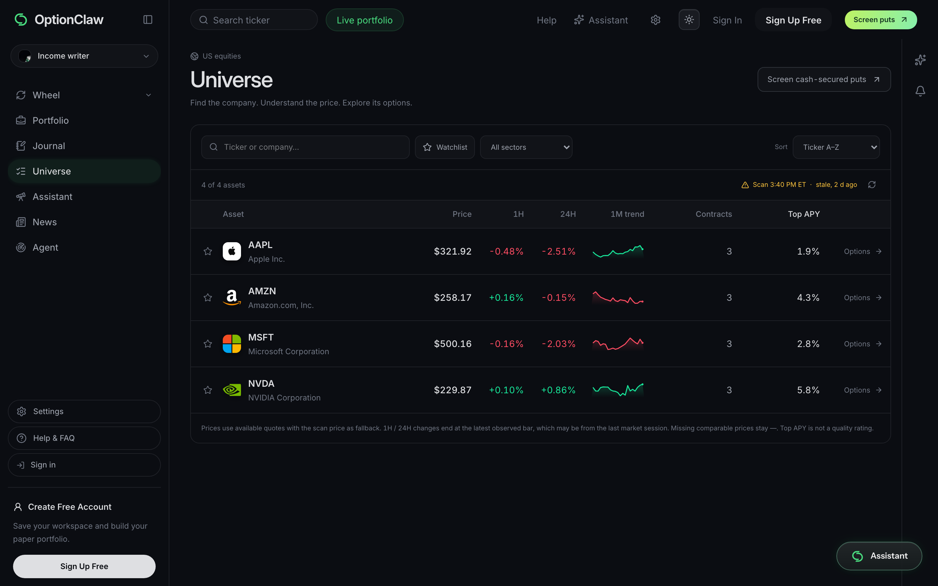Click the Apple logo for AAPL

(x=232, y=251)
